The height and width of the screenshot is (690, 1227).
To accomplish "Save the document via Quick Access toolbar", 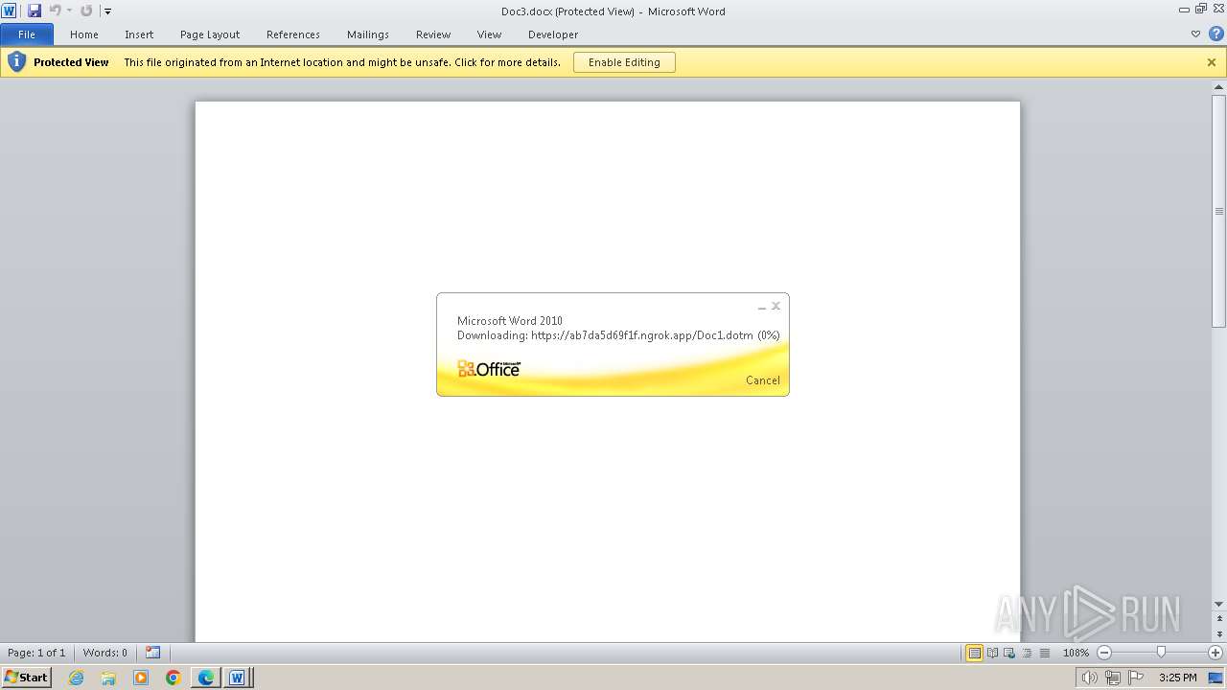I will point(35,11).
